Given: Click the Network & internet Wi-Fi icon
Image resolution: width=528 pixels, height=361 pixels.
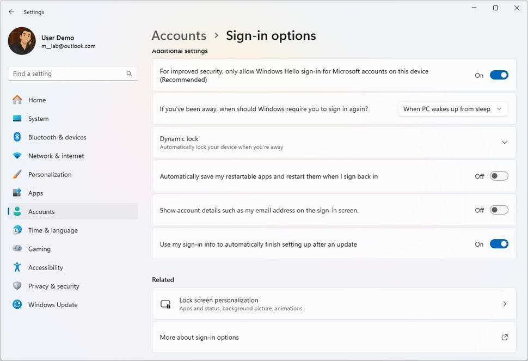Looking at the screenshot, I should (x=17, y=156).
